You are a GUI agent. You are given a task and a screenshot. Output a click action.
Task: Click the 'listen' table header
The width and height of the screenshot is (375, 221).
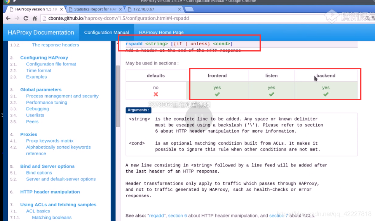pos(272,75)
